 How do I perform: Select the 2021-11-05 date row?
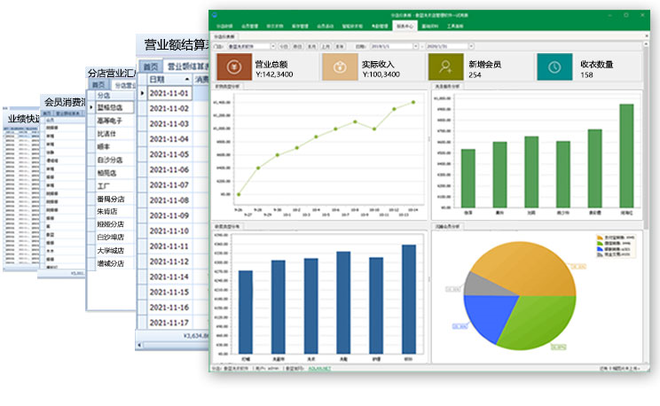point(169,154)
